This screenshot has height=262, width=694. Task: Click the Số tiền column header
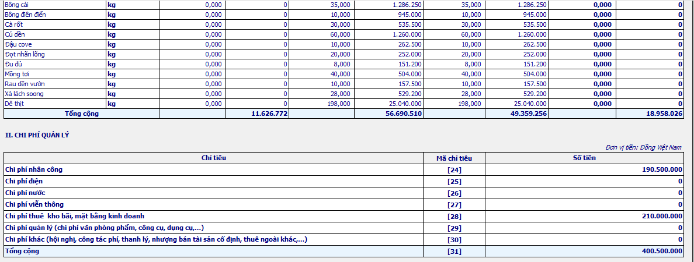pyautogui.click(x=584, y=158)
